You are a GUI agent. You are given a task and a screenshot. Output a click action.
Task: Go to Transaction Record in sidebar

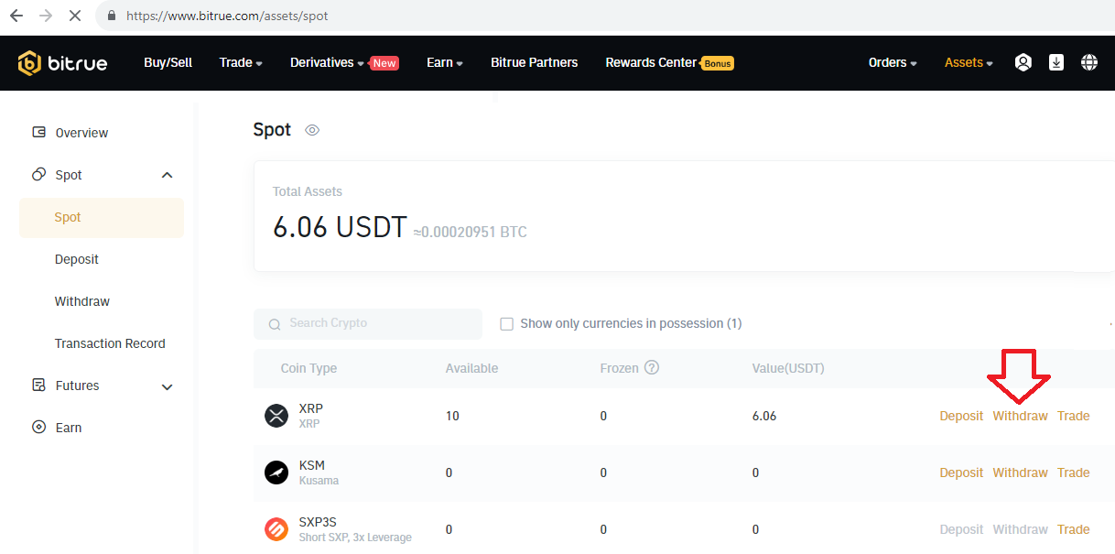click(x=110, y=343)
